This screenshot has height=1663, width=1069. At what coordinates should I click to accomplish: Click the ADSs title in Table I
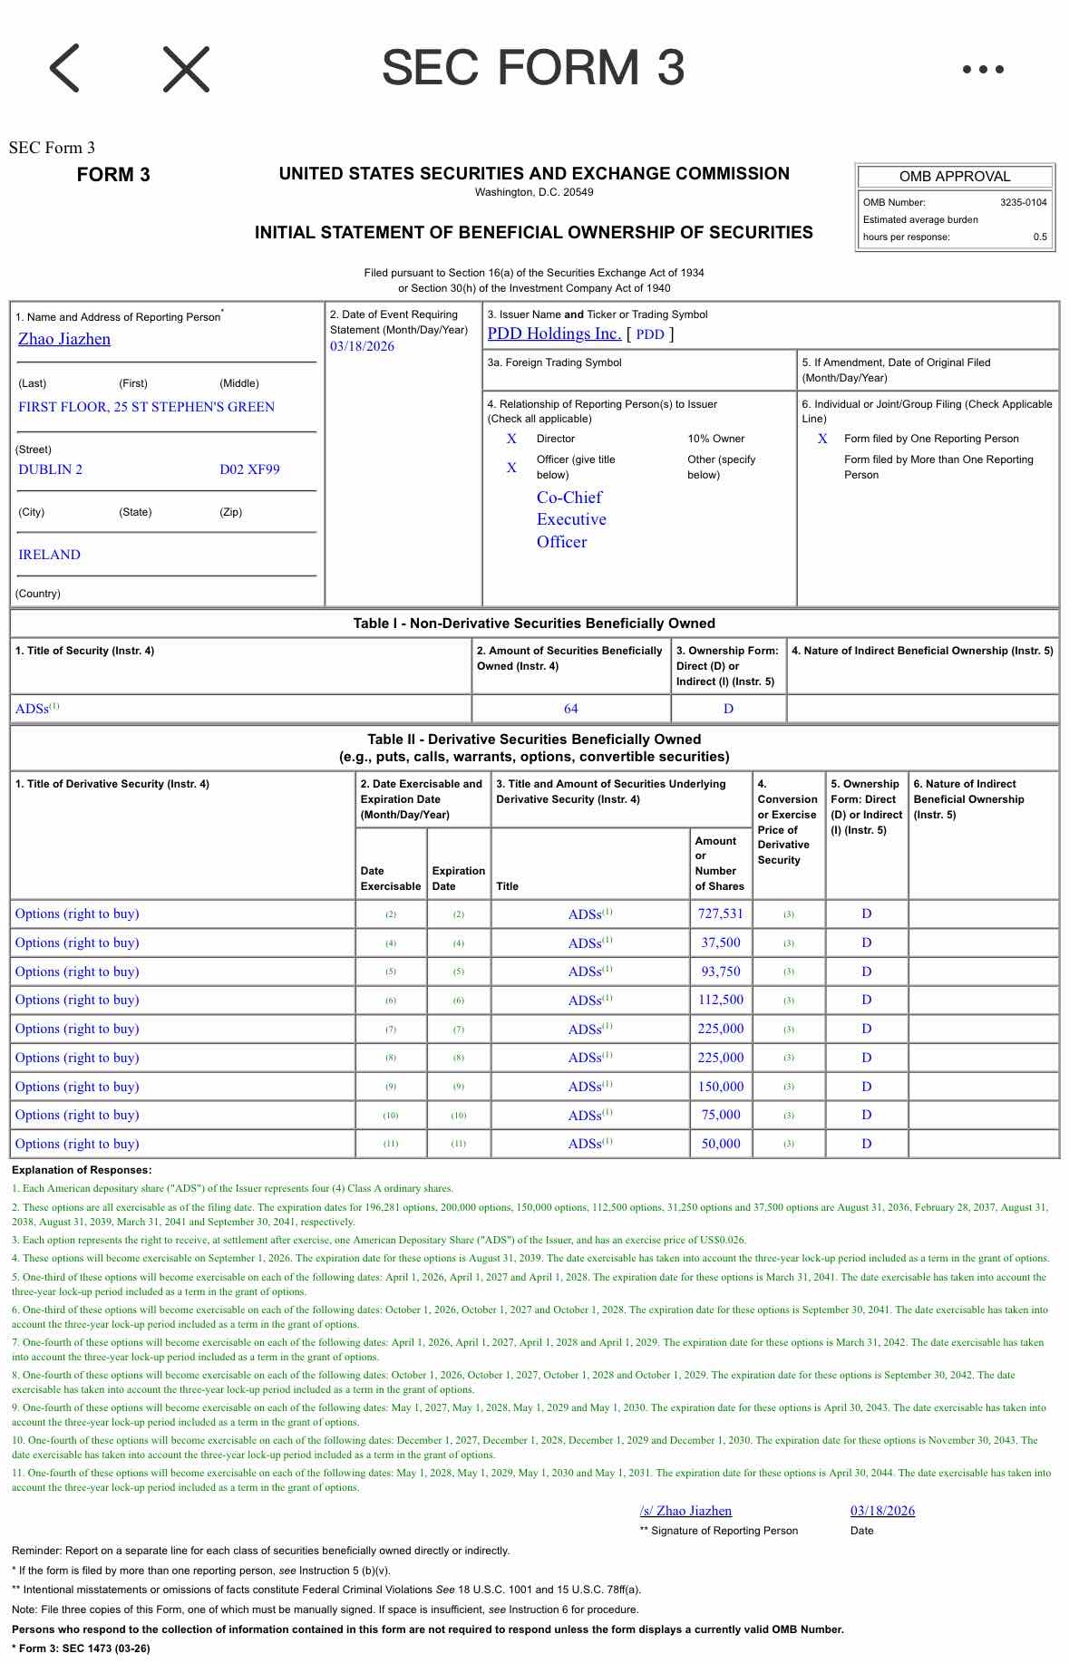(x=37, y=709)
